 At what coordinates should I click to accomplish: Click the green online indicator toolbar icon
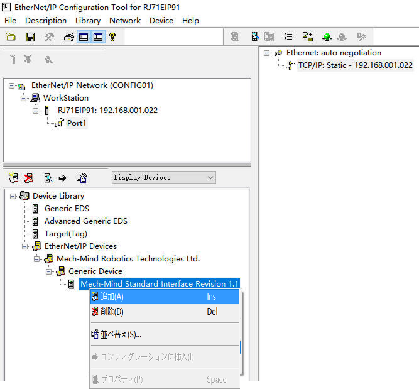coord(327,37)
